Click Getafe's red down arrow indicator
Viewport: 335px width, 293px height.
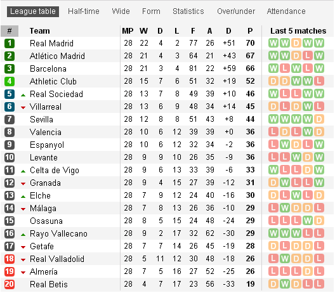[x=23, y=247]
